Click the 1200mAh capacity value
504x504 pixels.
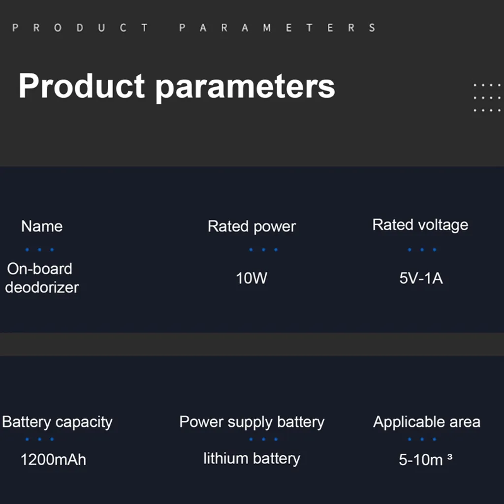(53, 460)
